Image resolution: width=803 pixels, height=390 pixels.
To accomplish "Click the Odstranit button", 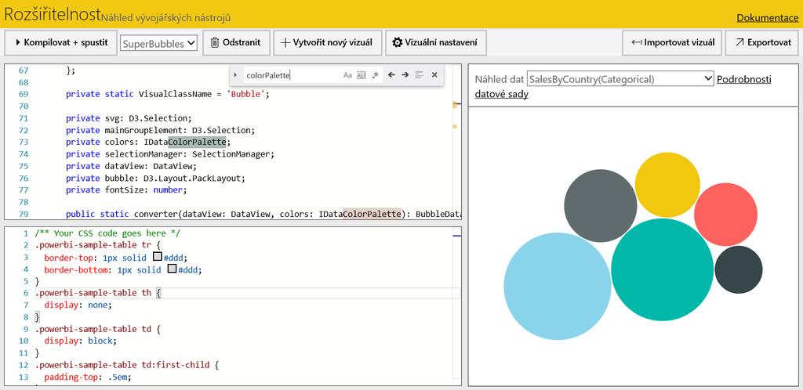I will click(x=235, y=42).
